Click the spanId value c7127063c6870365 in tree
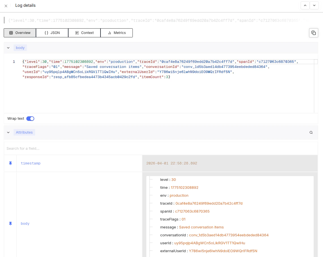This screenshot has height=257, width=323. 192,211
